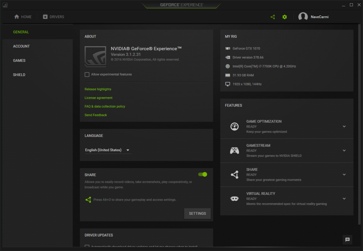Expand the Game Optimization feature chevron
363x251 pixels.
pyautogui.click(x=344, y=126)
